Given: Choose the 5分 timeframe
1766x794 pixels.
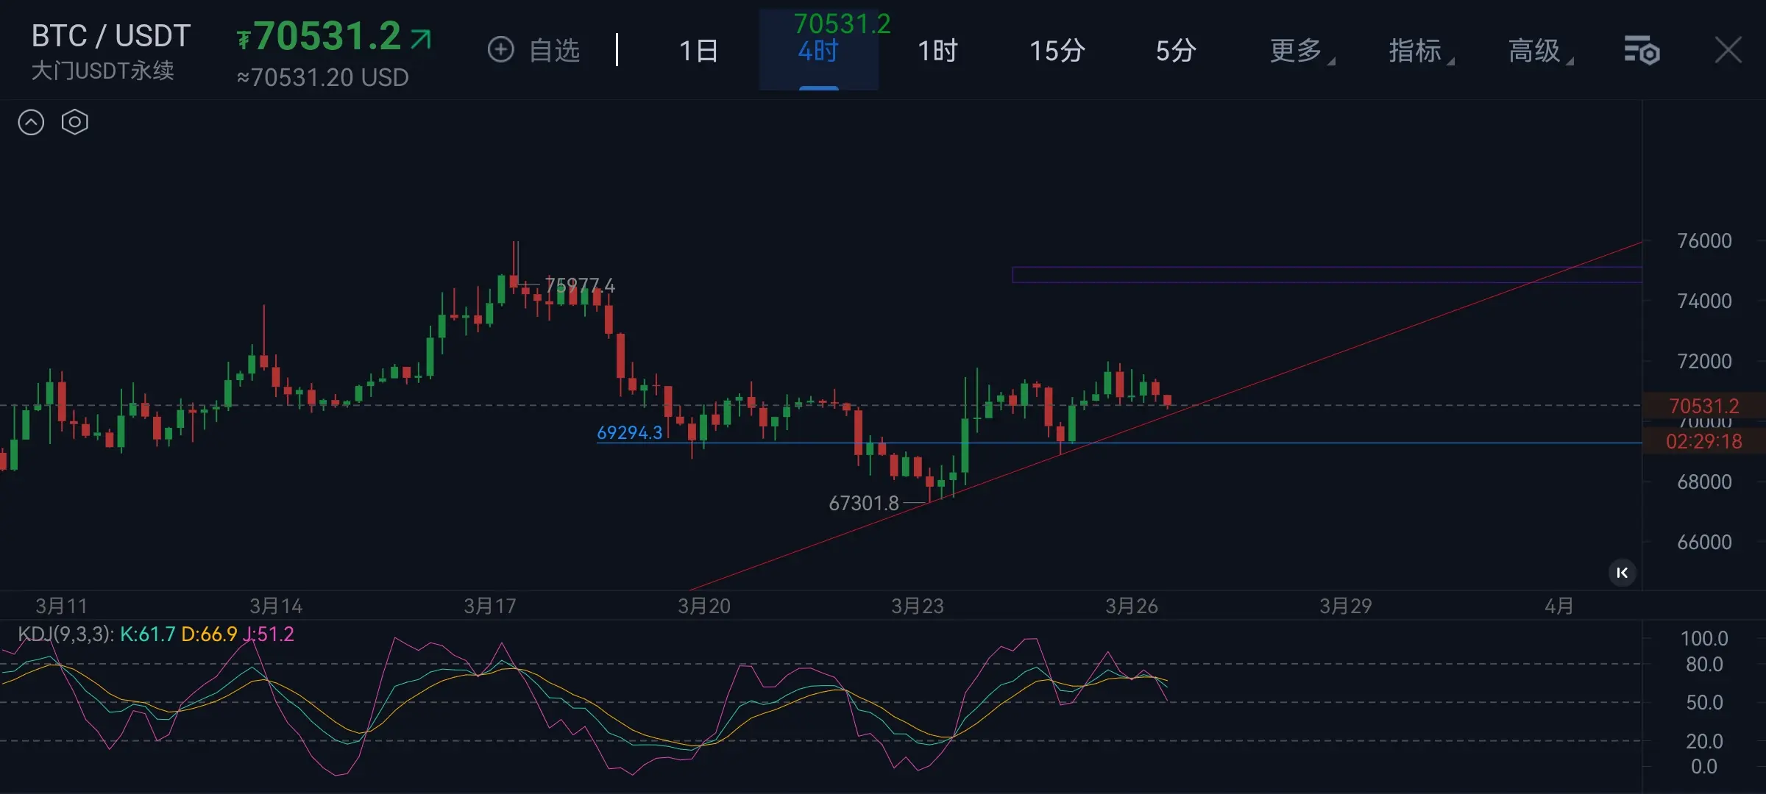Looking at the screenshot, I should coord(1175,51).
